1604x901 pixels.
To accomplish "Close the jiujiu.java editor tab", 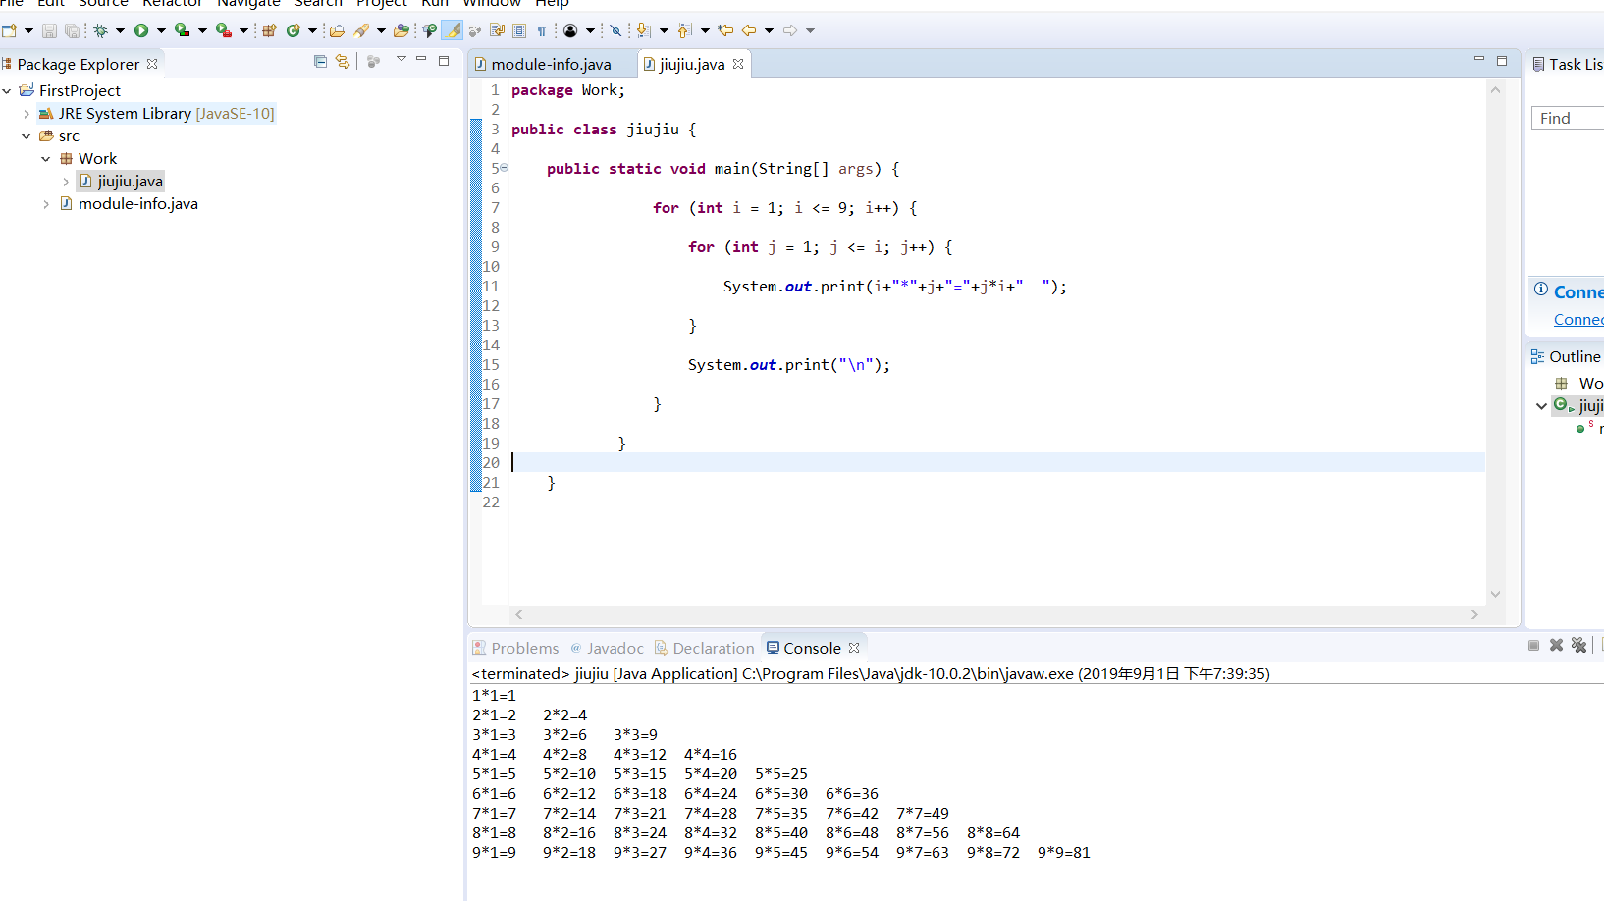I will click(738, 64).
